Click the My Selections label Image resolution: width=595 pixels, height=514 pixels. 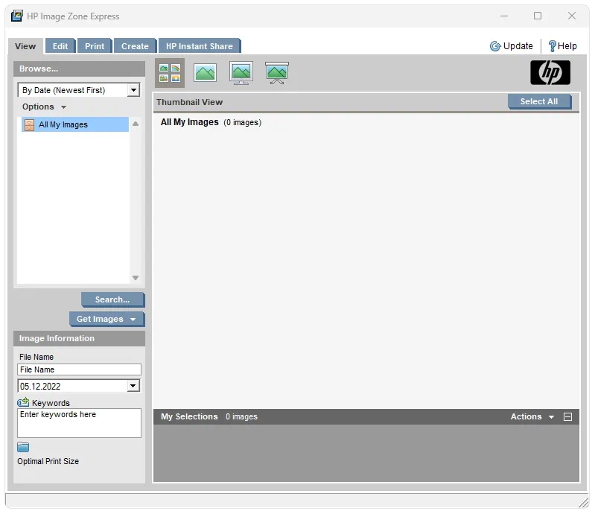point(189,417)
